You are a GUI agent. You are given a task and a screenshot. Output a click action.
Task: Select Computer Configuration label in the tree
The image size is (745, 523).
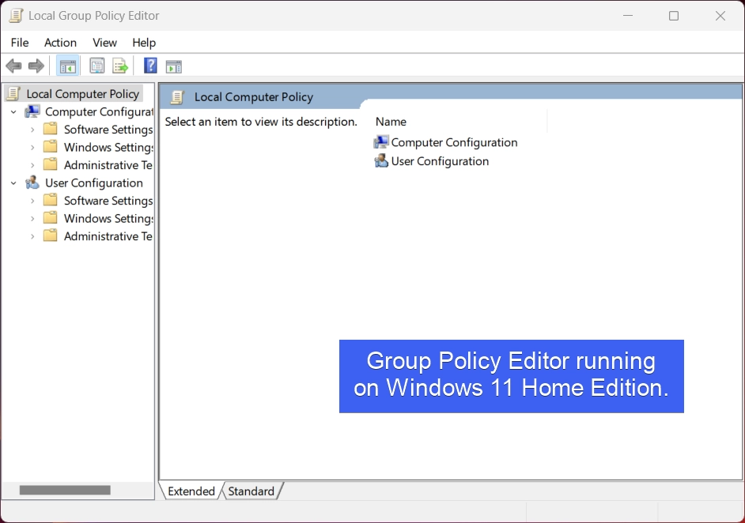point(100,112)
